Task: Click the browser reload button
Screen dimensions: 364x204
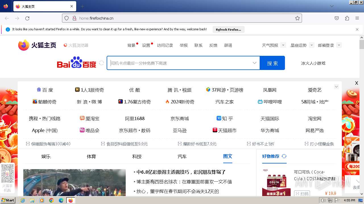Action: [27, 18]
